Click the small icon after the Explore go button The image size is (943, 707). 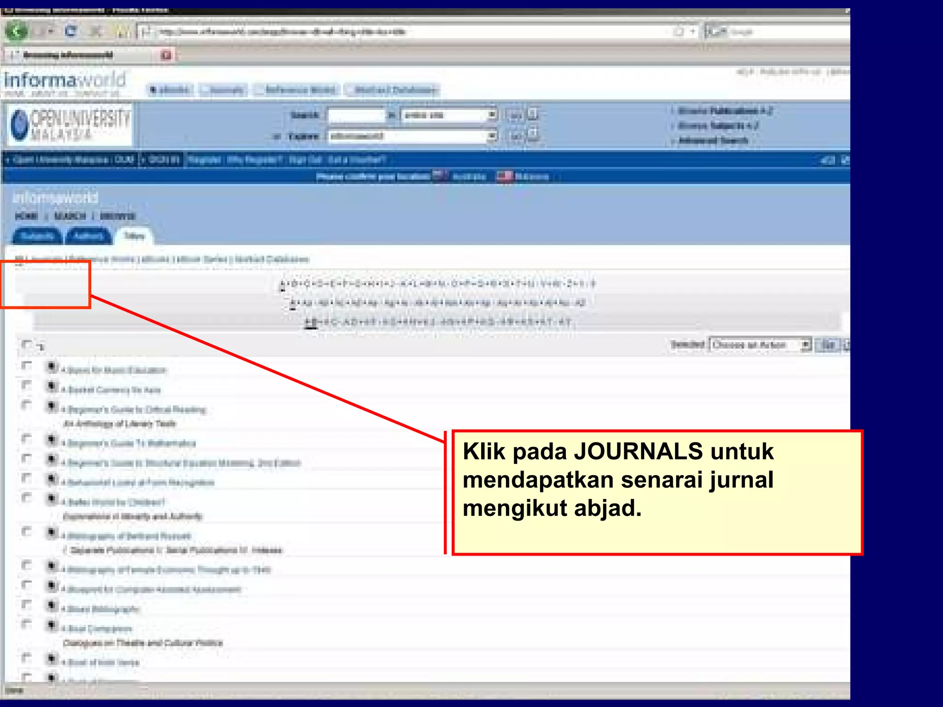pos(532,134)
